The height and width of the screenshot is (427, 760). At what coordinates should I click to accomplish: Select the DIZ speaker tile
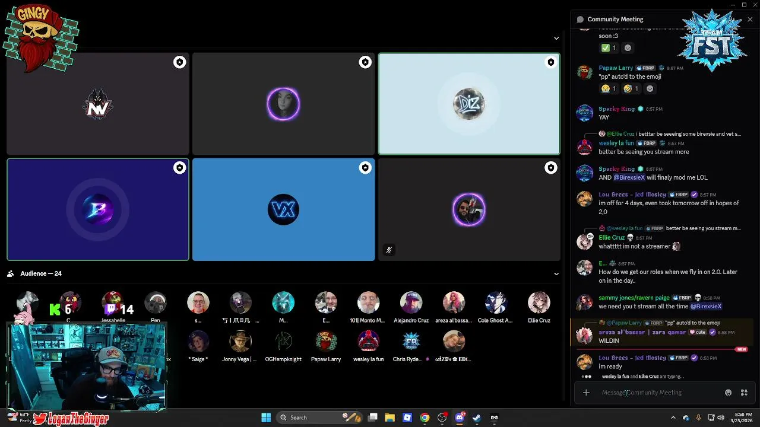pyautogui.click(x=469, y=104)
